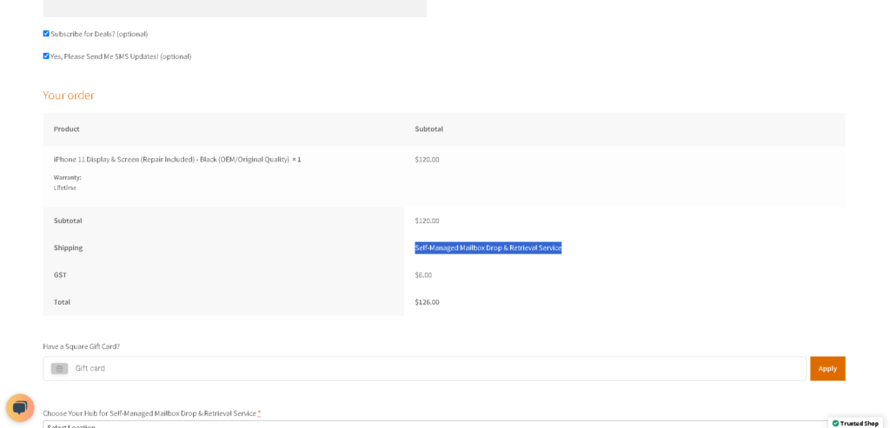Click the iPhone 11 Display & Screen product text
The image size is (890, 428).
pos(177,159)
